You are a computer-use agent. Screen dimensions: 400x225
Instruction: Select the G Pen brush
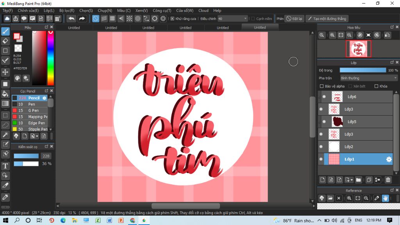[30, 111]
